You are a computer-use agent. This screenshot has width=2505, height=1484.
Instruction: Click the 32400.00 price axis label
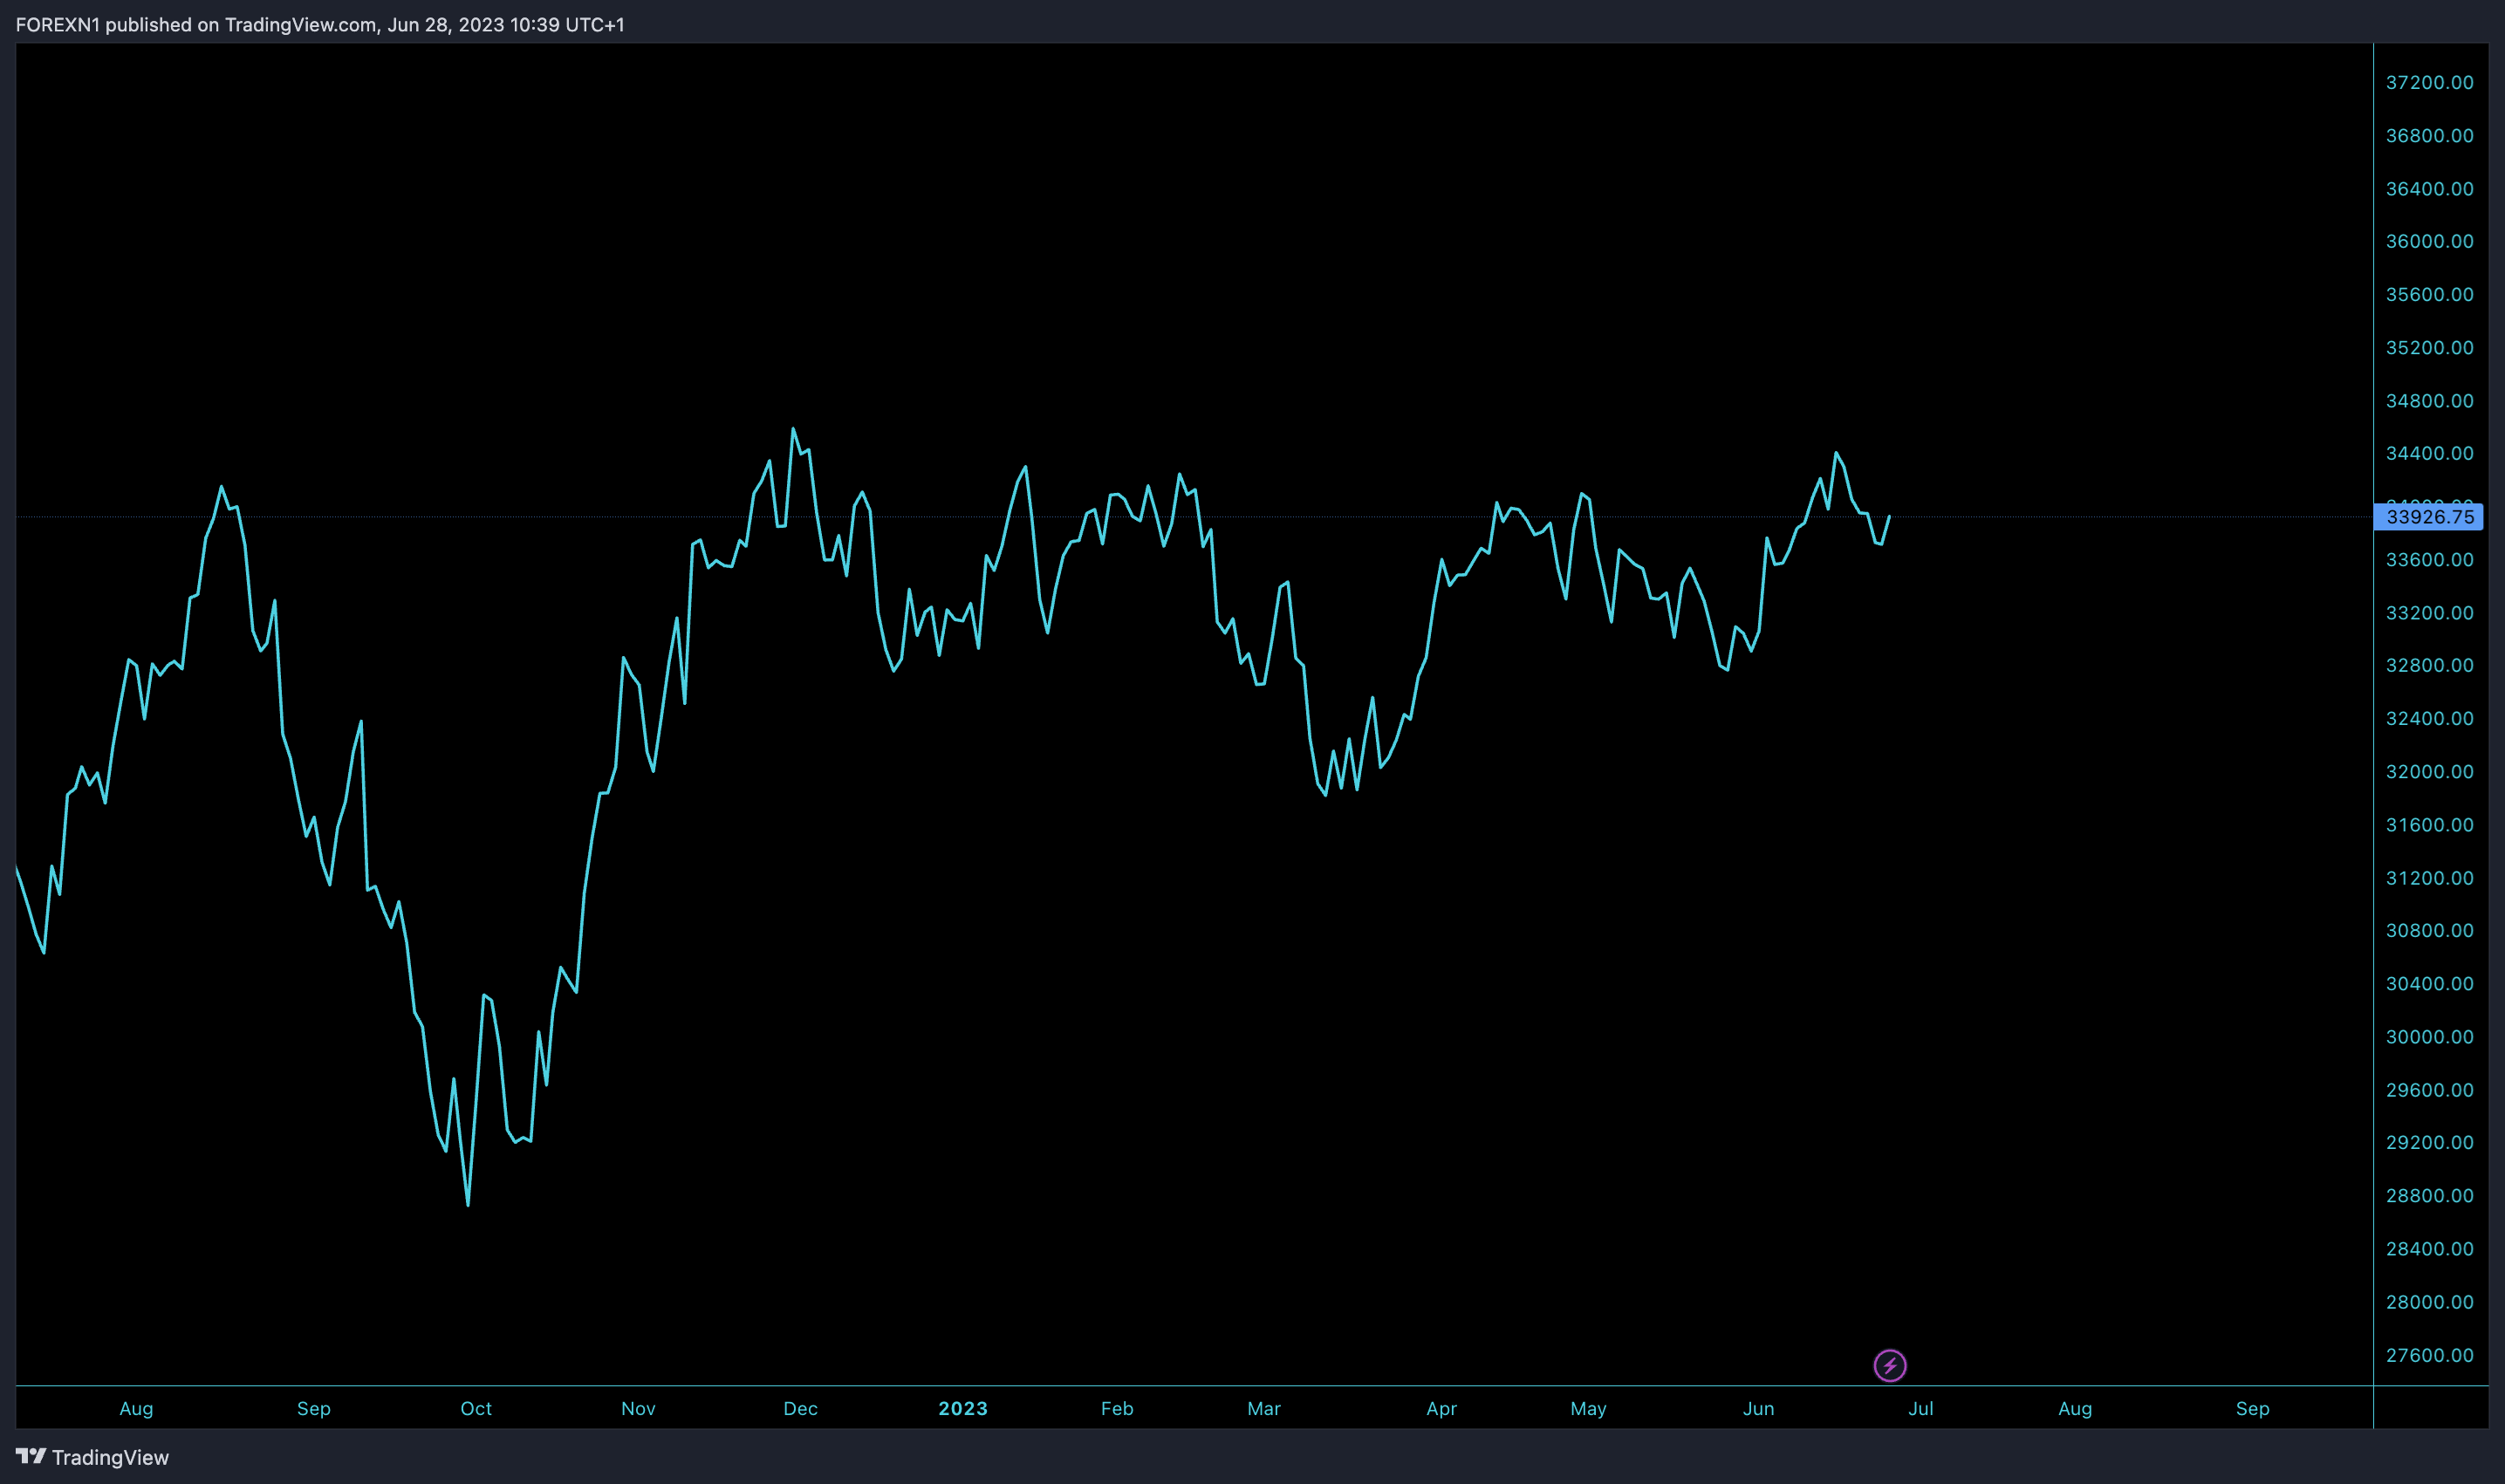(x=2429, y=719)
